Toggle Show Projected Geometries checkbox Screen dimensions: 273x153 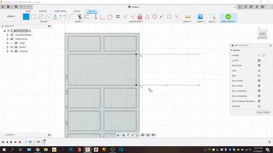[259, 101]
